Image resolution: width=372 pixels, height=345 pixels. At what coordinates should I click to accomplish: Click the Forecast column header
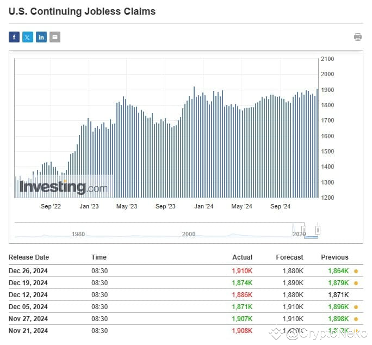pos(289,257)
